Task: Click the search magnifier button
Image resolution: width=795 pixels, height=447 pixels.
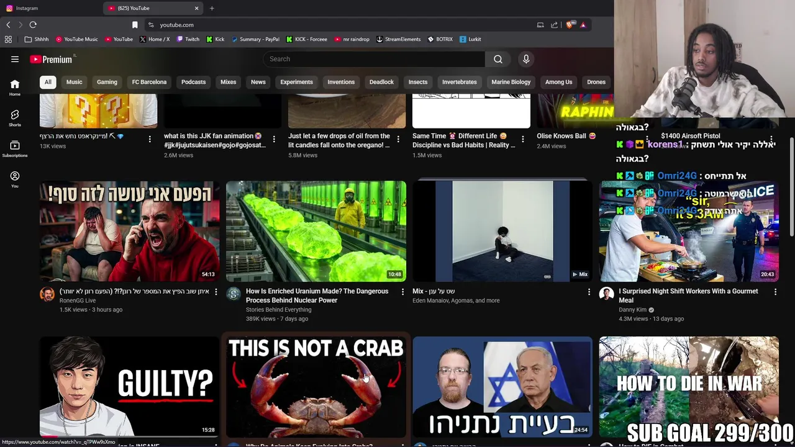Action: click(498, 59)
